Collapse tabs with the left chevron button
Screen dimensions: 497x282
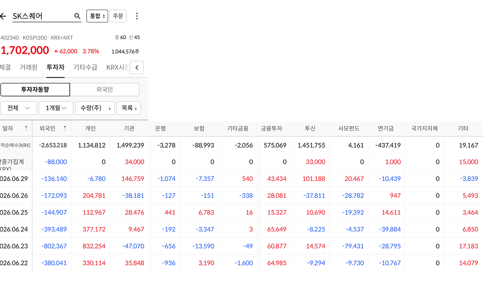pos(137,67)
